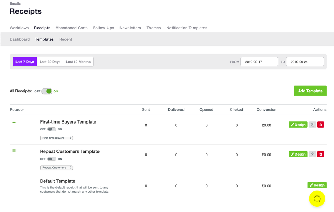Click the Add Template button

point(310,91)
